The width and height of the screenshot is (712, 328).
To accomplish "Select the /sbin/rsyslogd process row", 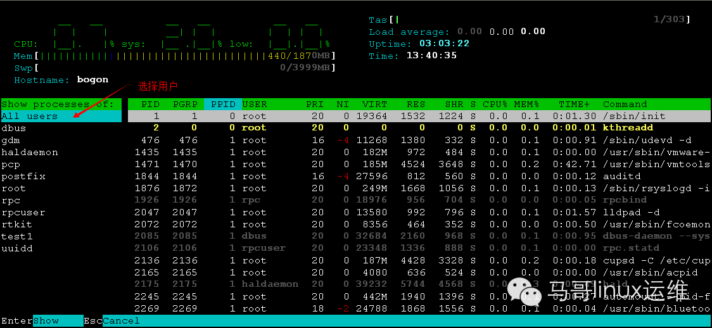I will [x=419, y=188].
